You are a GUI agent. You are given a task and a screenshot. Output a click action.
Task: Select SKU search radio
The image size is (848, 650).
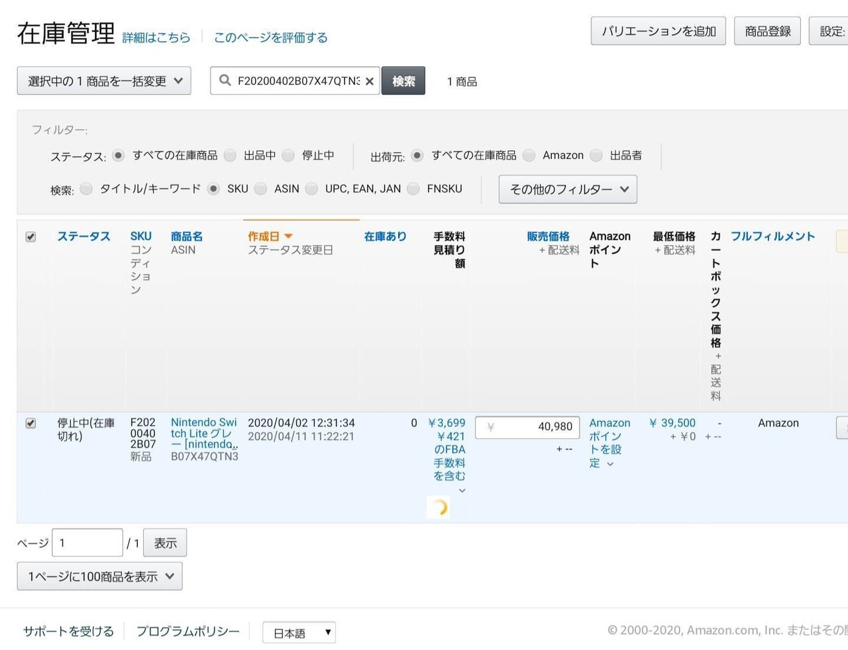coord(213,189)
